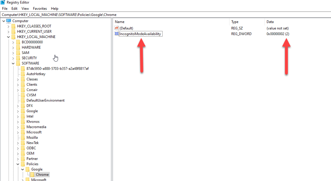Select the Clients key
The image size is (331, 181).
tap(32, 85)
